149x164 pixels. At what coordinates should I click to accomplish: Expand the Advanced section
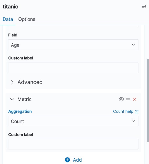pyautogui.click(x=27, y=82)
